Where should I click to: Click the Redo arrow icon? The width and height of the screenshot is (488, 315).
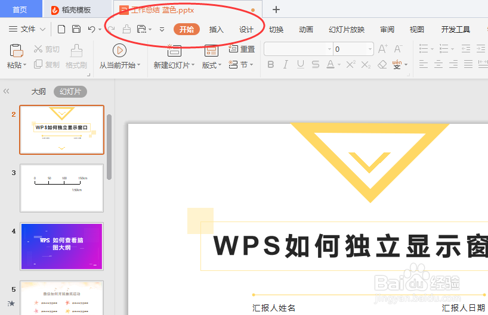coord(111,29)
